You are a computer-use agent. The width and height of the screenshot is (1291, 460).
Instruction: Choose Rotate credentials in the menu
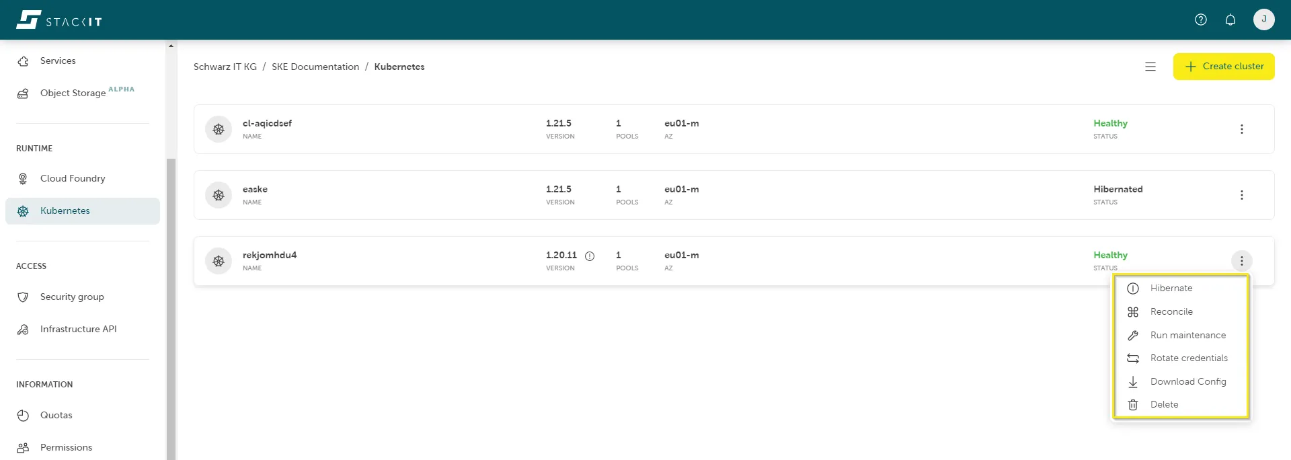(1188, 358)
